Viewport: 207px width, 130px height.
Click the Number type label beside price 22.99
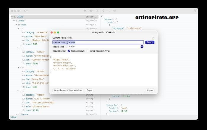pos(90,110)
